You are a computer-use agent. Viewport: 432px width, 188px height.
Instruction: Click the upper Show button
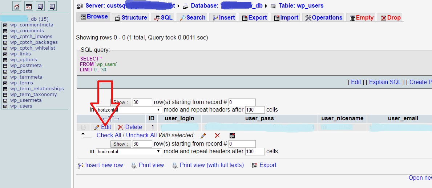tap(120, 102)
